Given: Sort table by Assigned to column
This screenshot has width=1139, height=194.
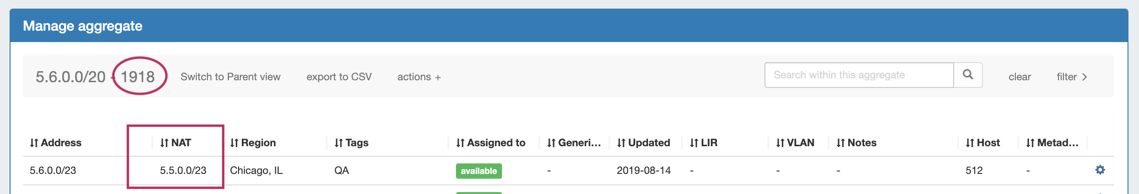Looking at the screenshot, I should click(490, 143).
